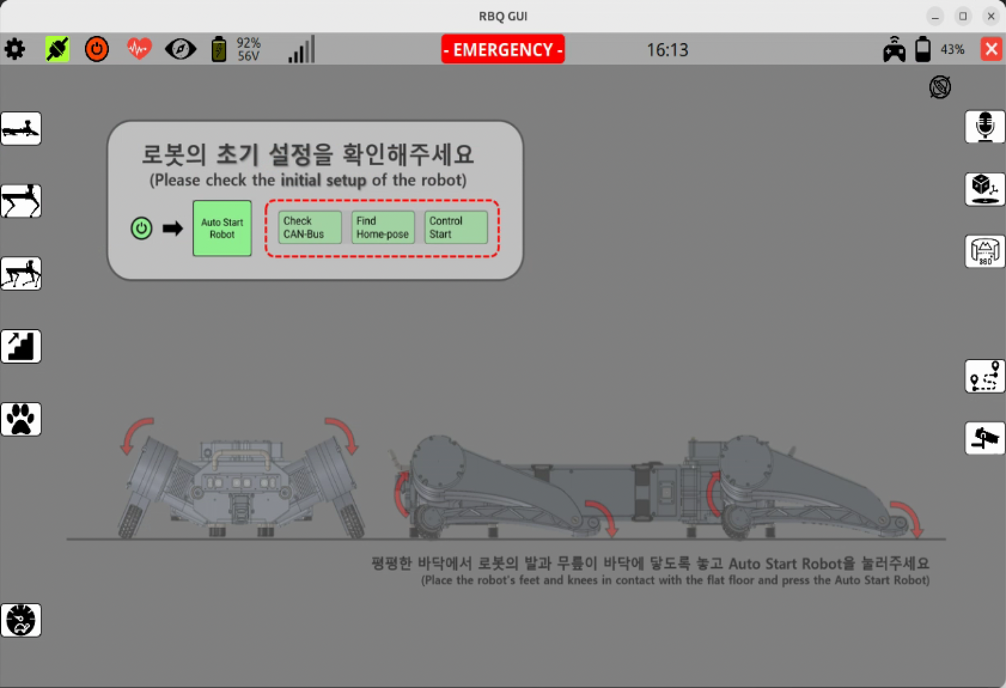Screen dimensions: 1006x688
Task: Click the green plug connection icon
Action: (57, 49)
